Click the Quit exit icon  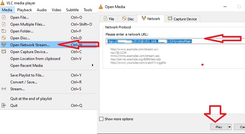(4, 106)
